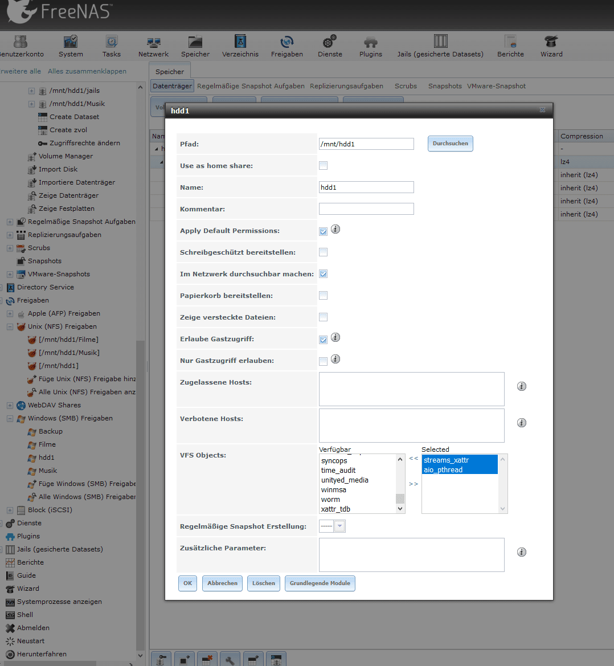Click Volume Manager in sidebar tree
The width and height of the screenshot is (614, 666).
(x=66, y=156)
